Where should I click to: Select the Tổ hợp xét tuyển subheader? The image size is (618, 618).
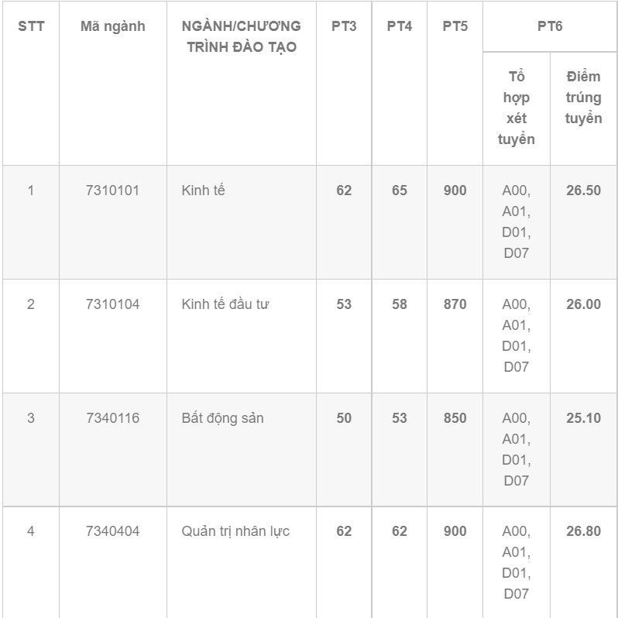(x=517, y=108)
